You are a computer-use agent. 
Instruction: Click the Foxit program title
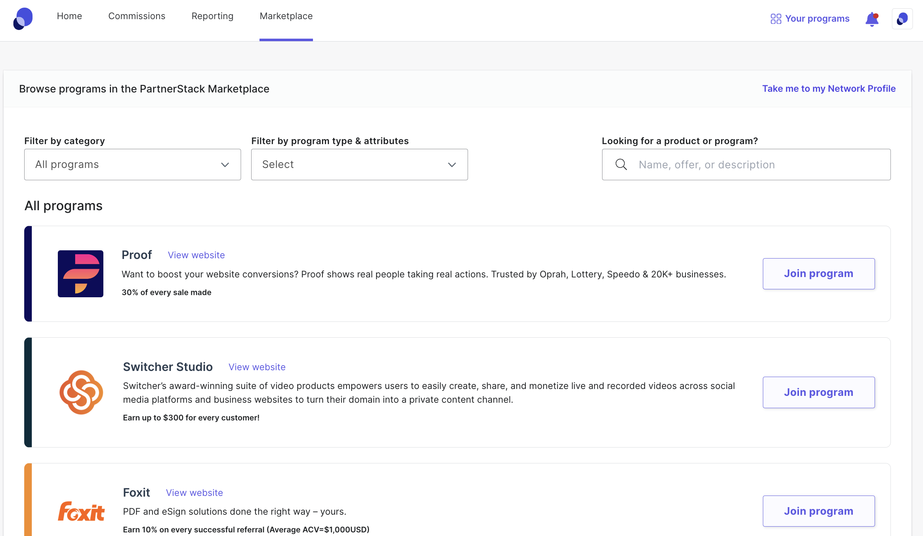point(136,492)
